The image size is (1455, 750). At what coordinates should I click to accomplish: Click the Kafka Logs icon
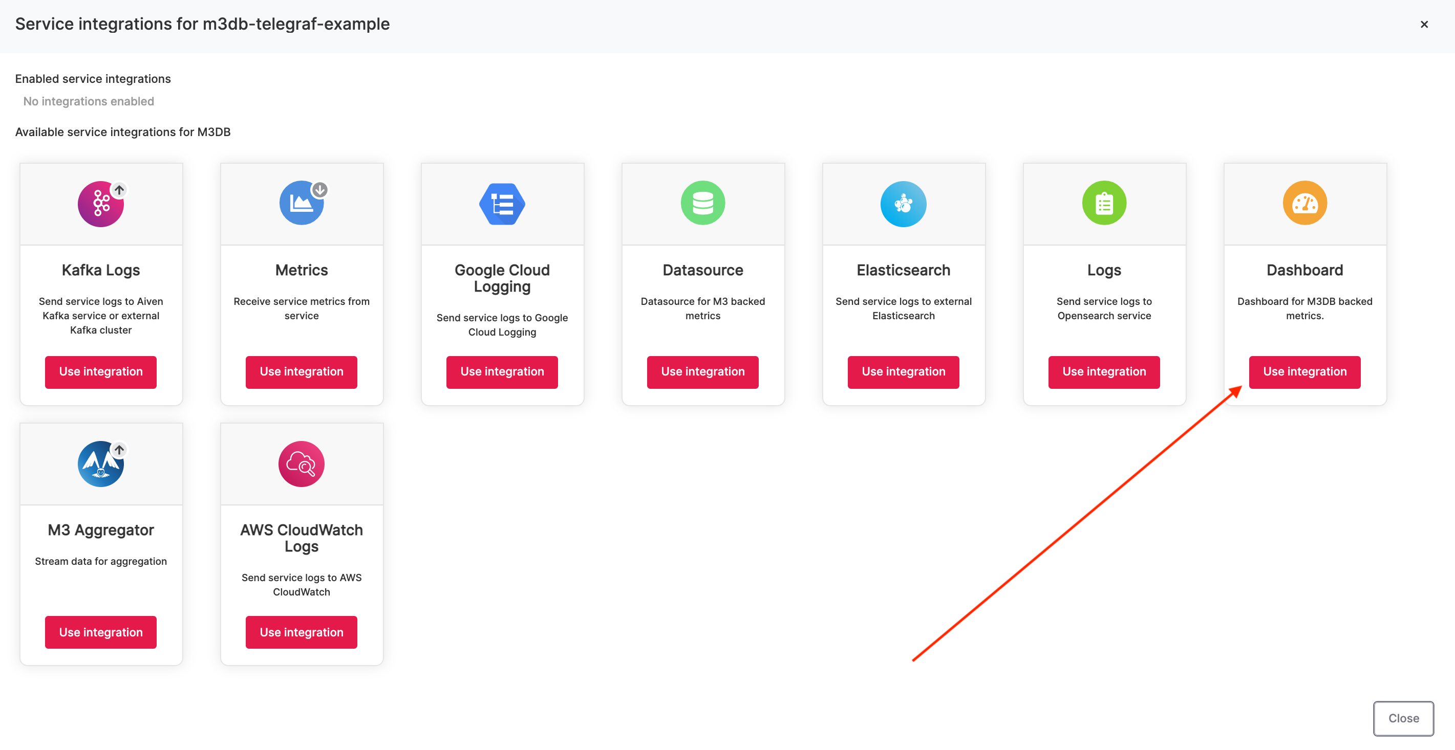pos(100,204)
